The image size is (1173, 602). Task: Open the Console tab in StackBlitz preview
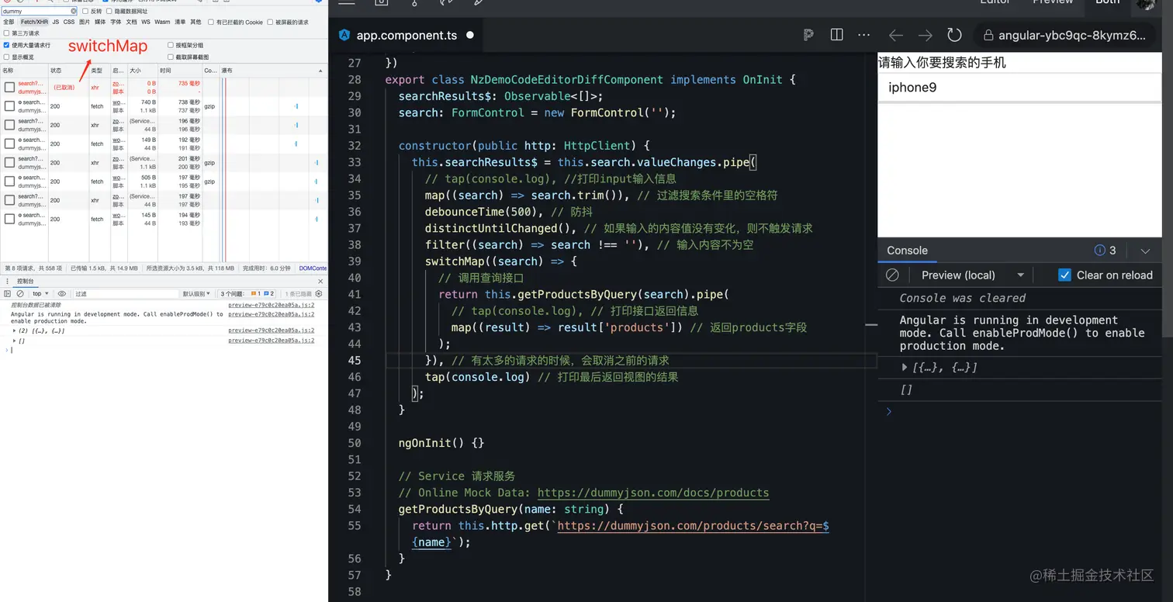click(x=907, y=251)
